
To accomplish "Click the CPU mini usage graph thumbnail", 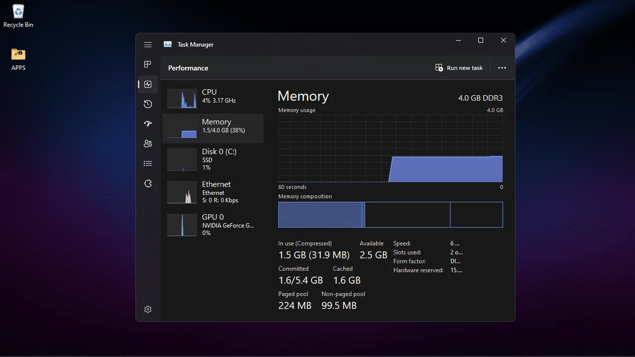I will [x=182, y=99].
